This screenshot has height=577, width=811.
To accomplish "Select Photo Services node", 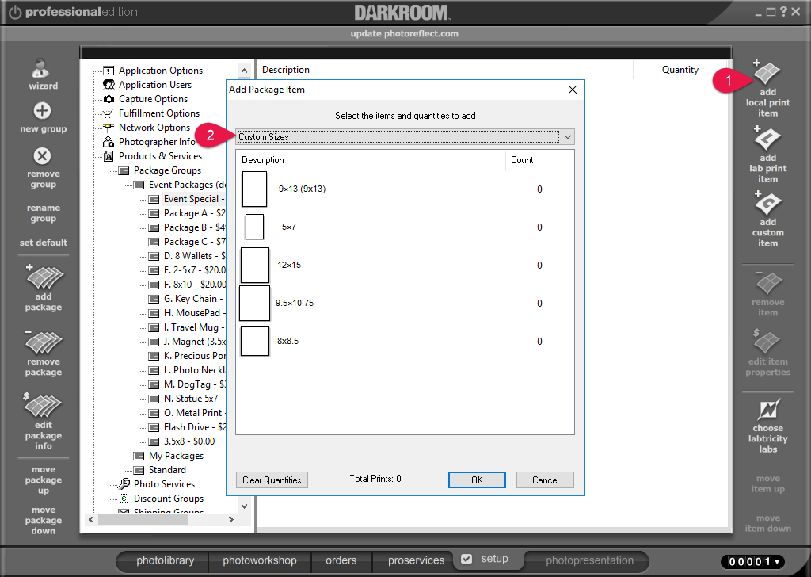I will tap(164, 483).
